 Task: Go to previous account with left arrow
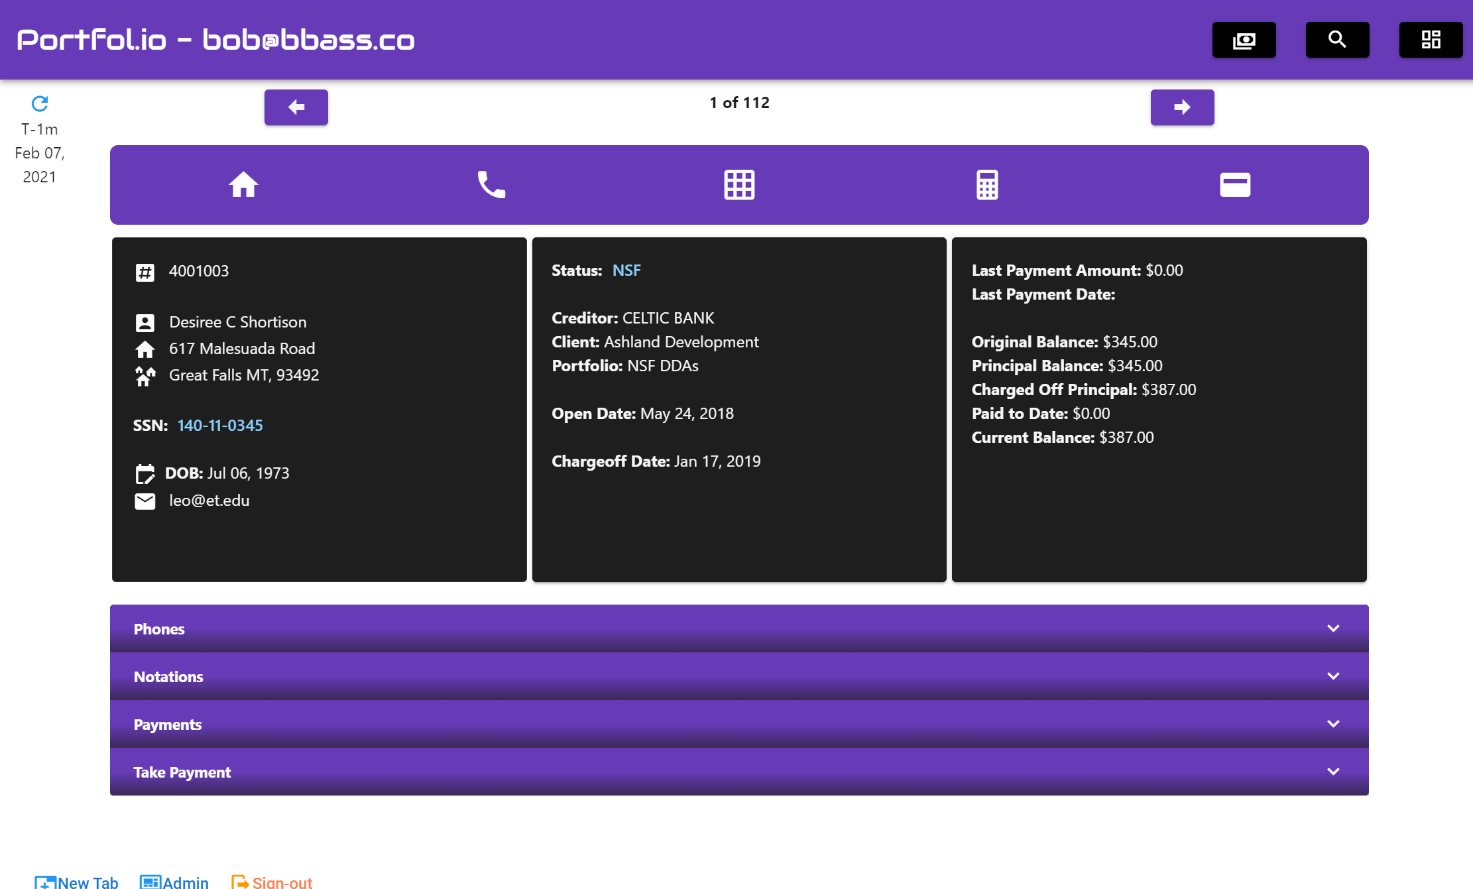pyautogui.click(x=296, y=107)
